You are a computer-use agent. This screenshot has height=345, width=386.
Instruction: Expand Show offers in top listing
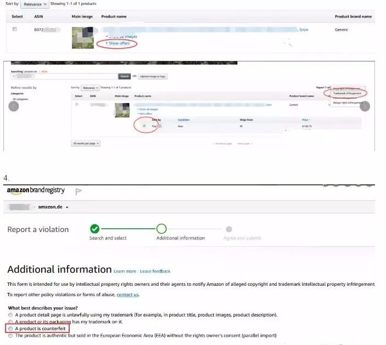point(118,43)
